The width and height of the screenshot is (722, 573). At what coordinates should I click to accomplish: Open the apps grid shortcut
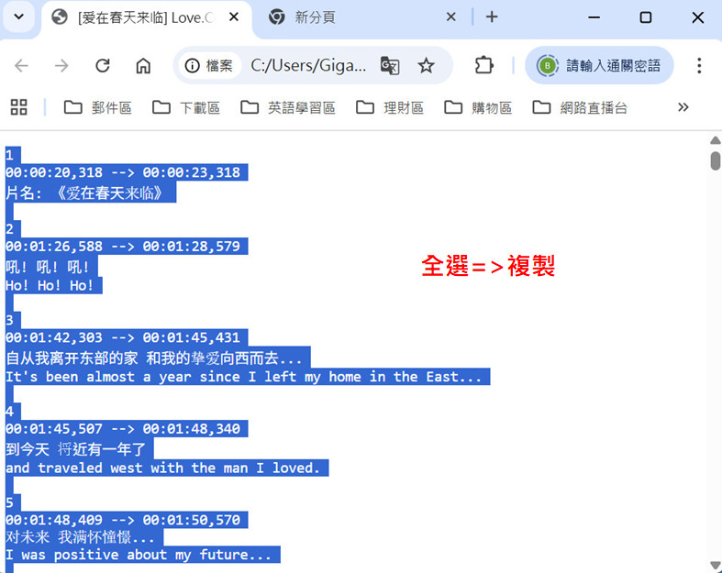coord(18,107)
